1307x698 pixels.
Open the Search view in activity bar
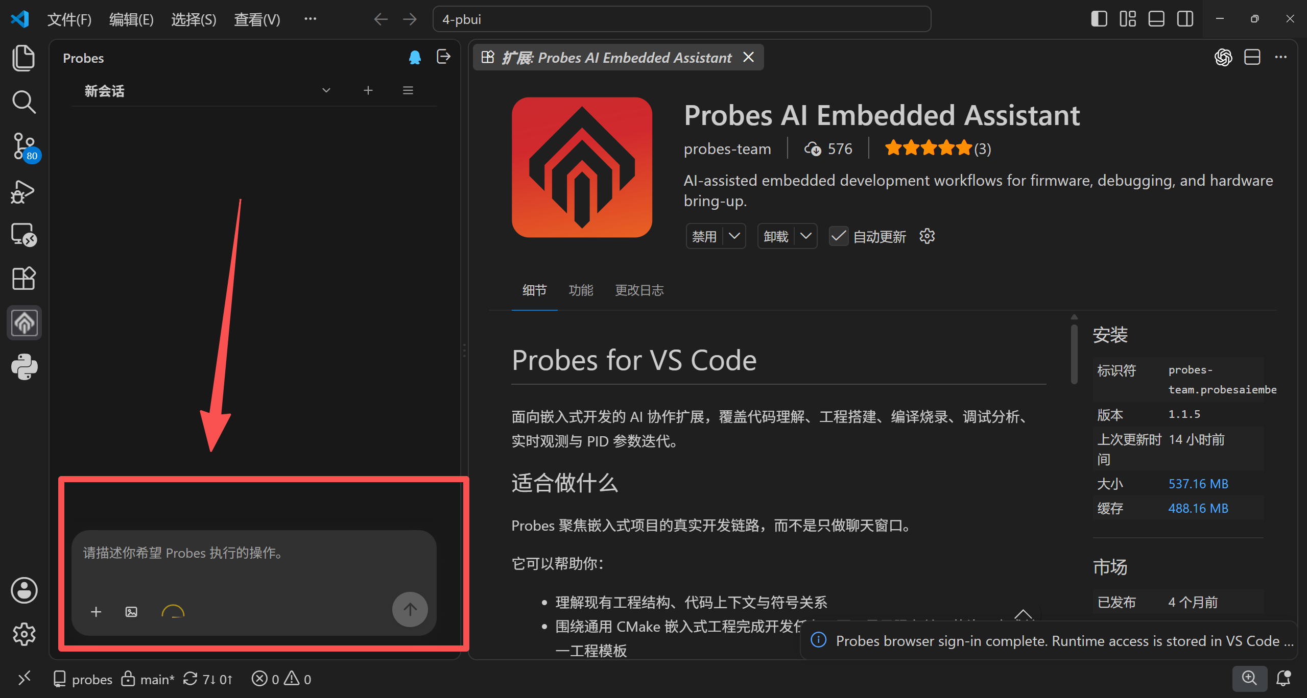click(23, 102)
